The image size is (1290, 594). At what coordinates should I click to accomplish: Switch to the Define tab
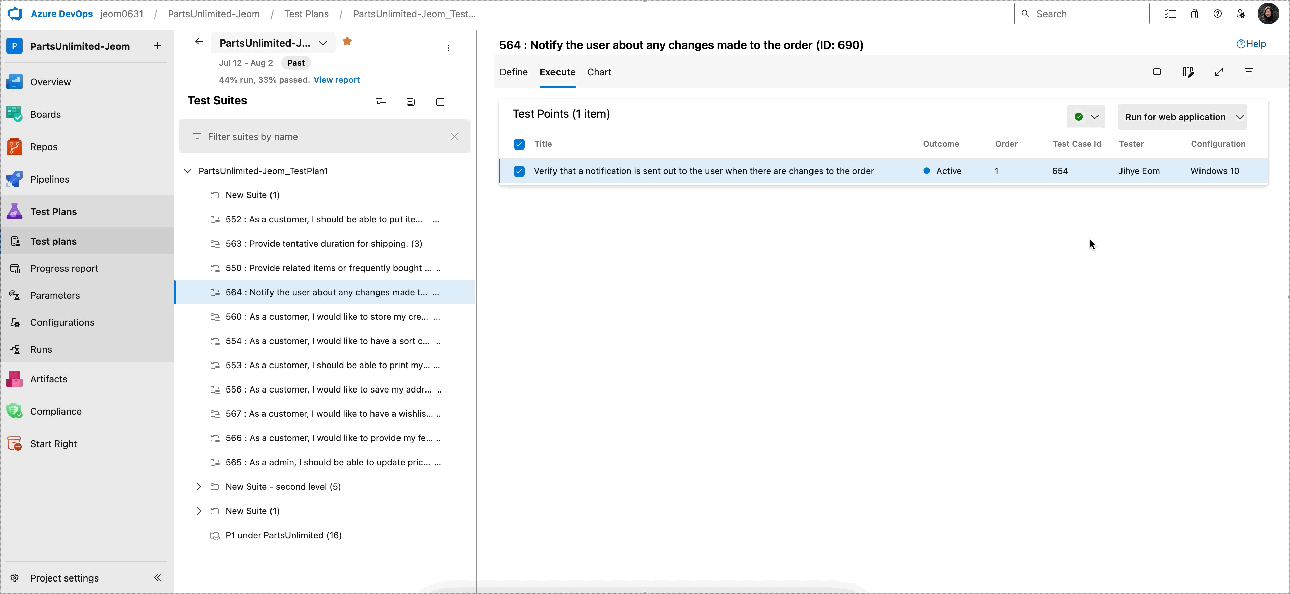[513, 72]
